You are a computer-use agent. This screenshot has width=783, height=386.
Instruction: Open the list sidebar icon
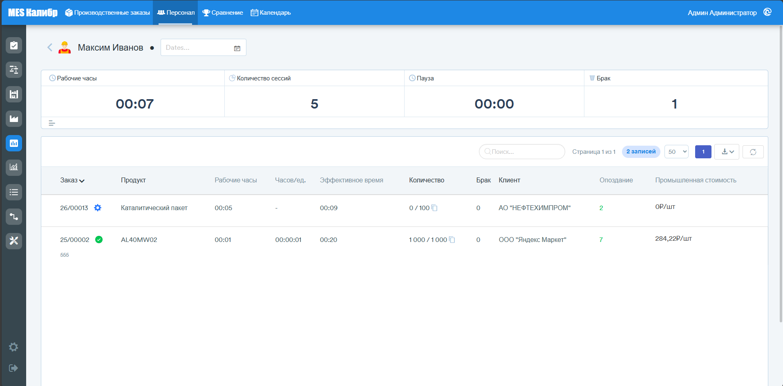pyautogui.click(x=14, y=192)
